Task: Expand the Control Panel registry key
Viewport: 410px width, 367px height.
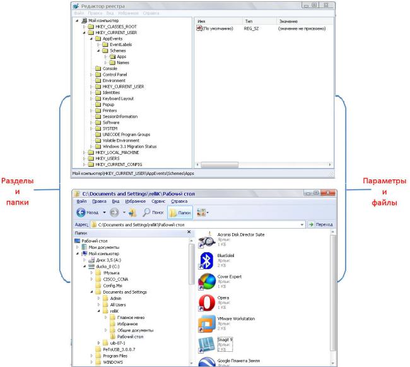Action: [x=91, y=75]
